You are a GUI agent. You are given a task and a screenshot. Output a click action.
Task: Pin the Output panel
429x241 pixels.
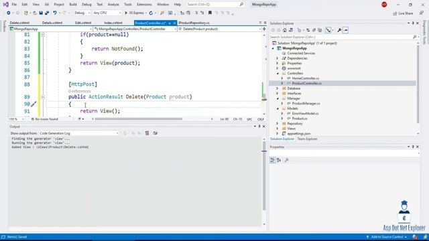click(259, 127)
